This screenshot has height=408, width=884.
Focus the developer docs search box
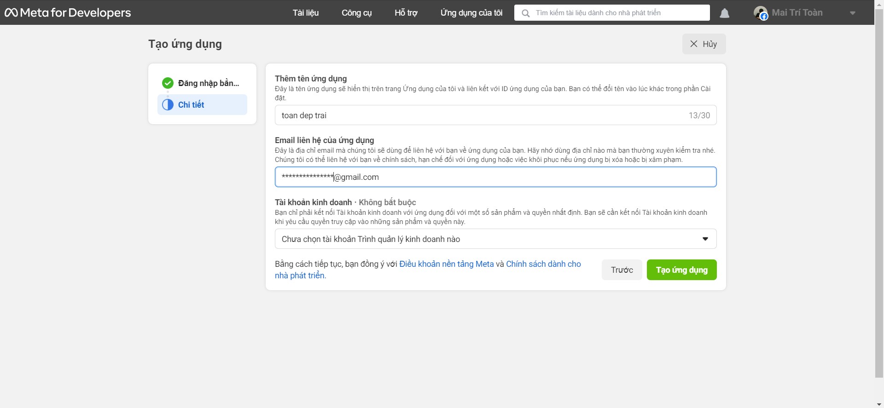[612, 13]
